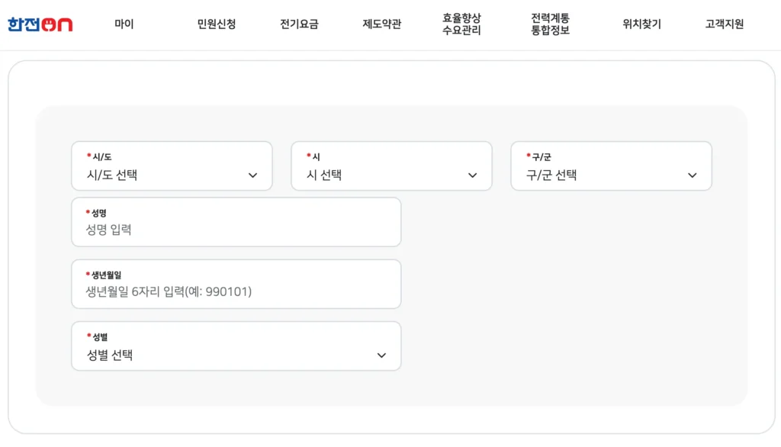Open the 마이 menu
This screenshot has width=781, height=447.
(124, 24)
